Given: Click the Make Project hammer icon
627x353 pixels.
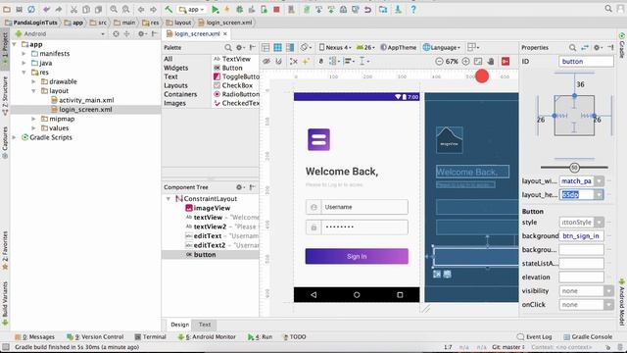Looking at the screenshot, I should 169,9.
